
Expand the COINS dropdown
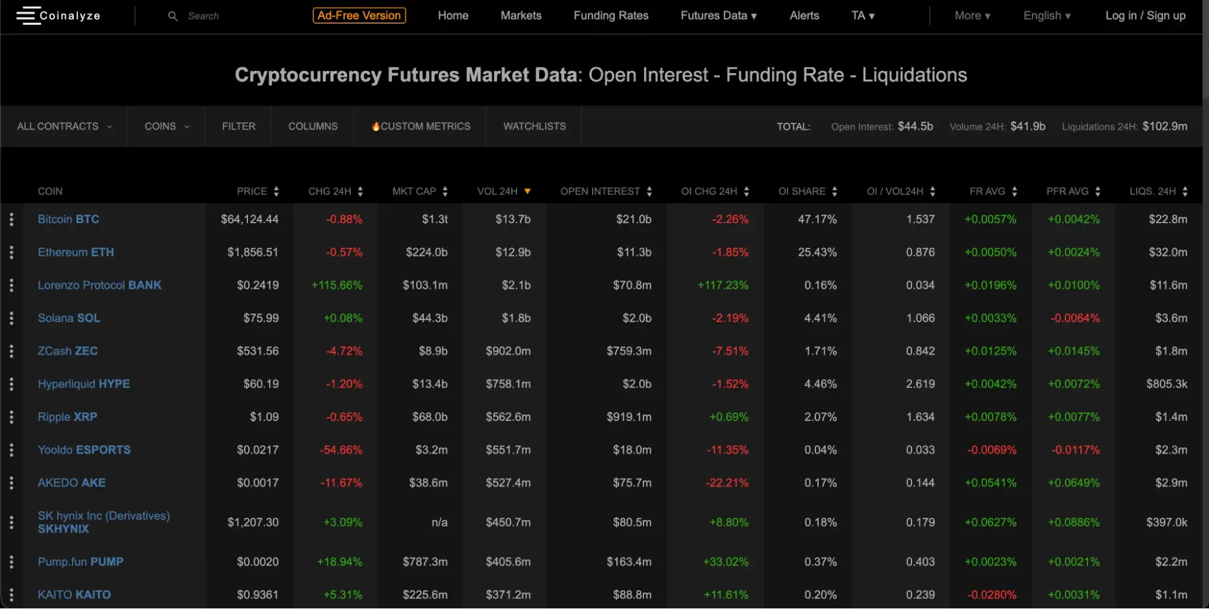[x=166, y=126]
